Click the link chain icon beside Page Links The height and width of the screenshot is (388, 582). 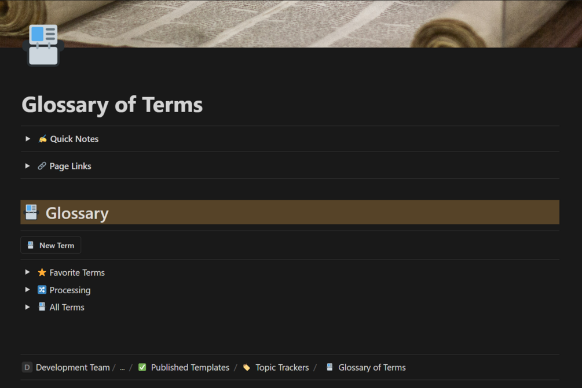[42, 165]
